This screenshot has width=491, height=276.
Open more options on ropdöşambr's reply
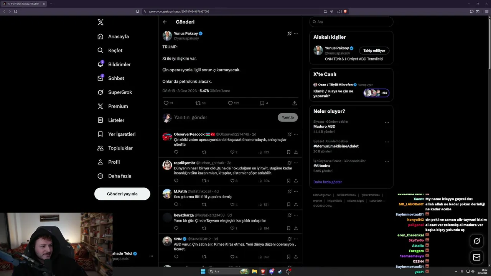tap(296, 163)
